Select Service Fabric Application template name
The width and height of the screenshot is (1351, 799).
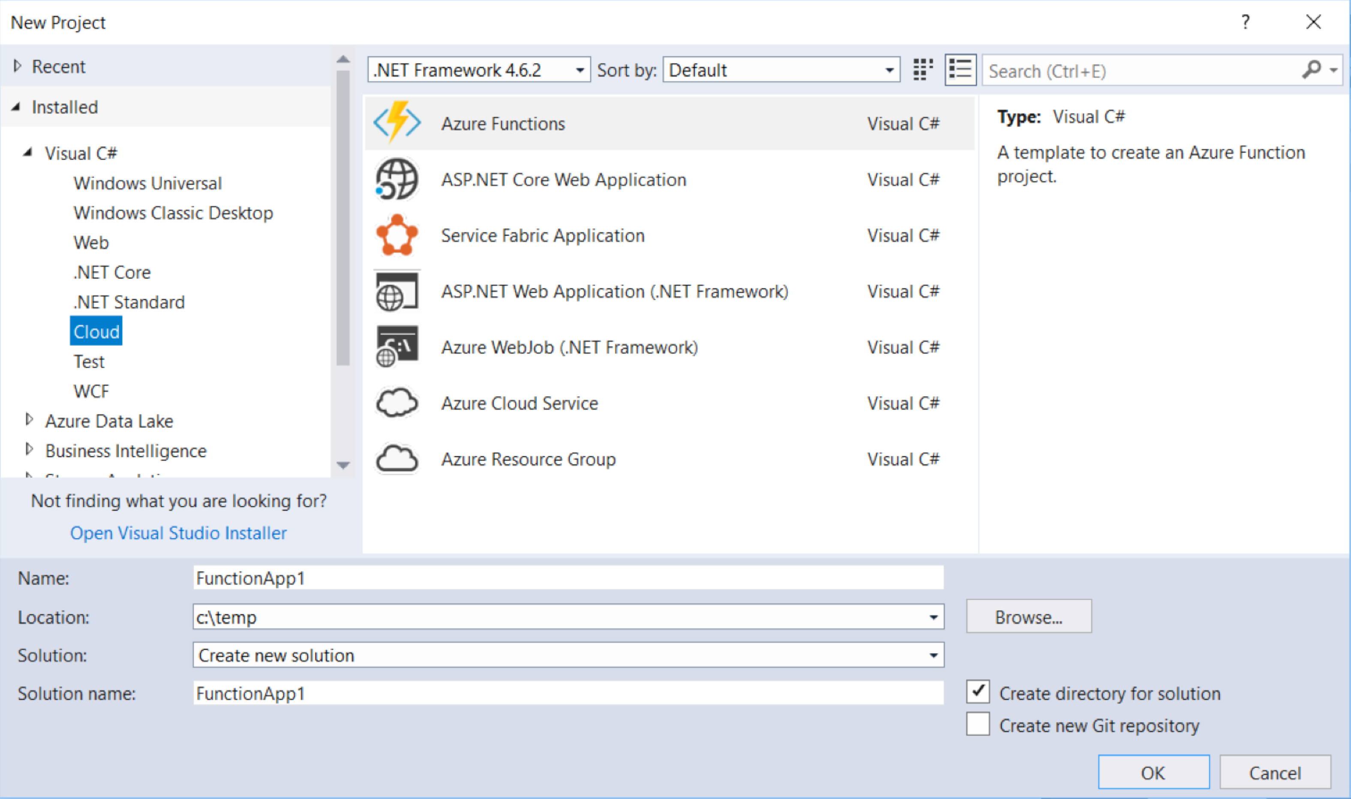coord(543,235)
